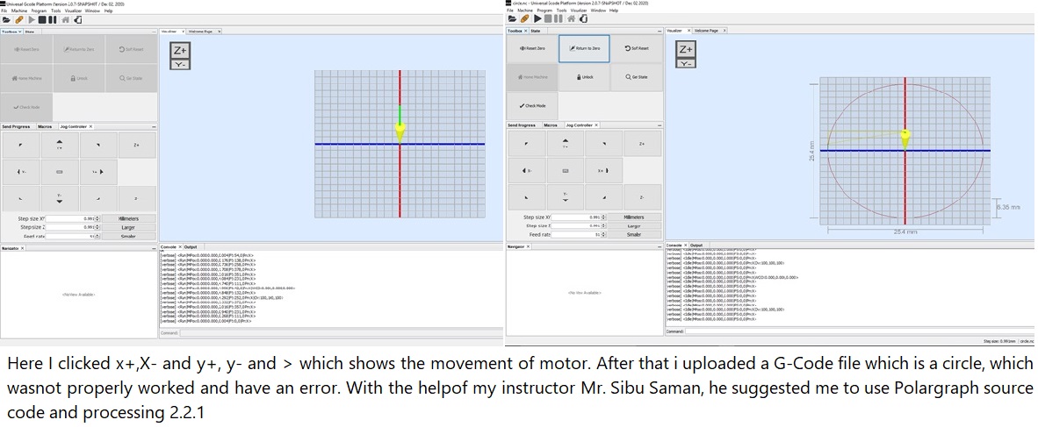Screen dimensions: 1038x427
Task: Jog Y- down arrow in left window
Action: pyautogui.click(x=60, y=198)
